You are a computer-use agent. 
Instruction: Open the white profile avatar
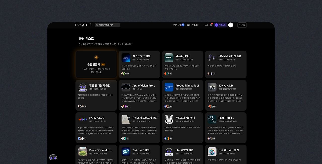pos(231,25)
